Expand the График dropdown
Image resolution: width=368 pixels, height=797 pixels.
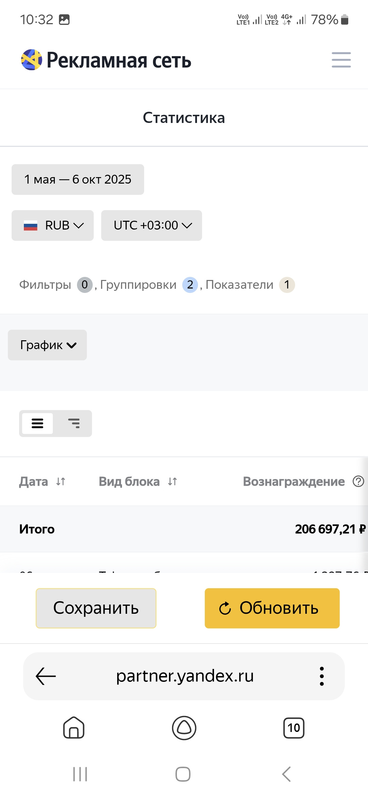click(x=47, y=345)
